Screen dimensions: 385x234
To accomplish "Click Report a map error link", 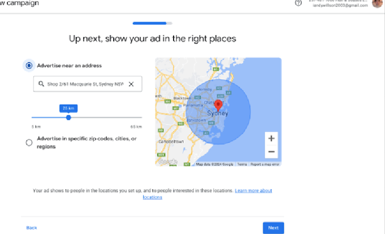I will pos(265,164).
